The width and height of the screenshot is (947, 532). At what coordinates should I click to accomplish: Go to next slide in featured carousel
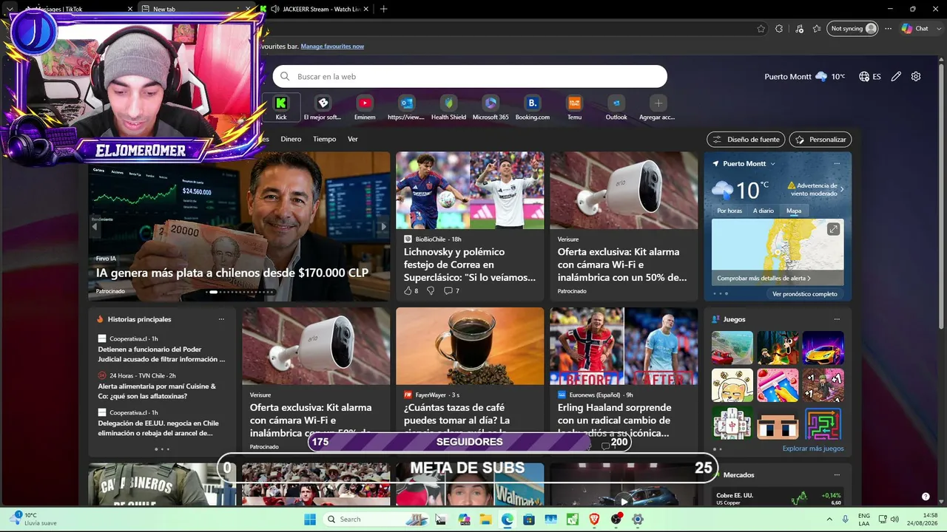tap(383, 227)
